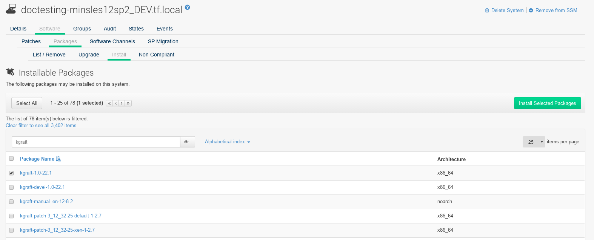The height and width of the screenshot is (240, 594).
Task: Go to first page of results
Action: pyautogui.click(x=109, y=103)
